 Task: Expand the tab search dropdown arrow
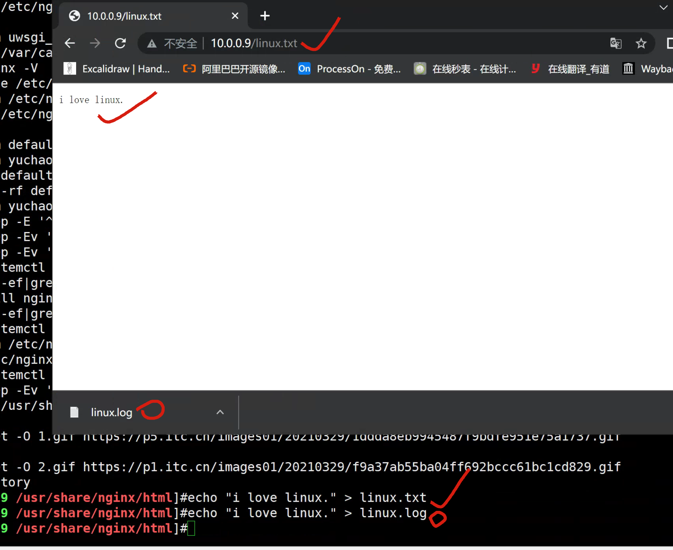click(663, 8)
